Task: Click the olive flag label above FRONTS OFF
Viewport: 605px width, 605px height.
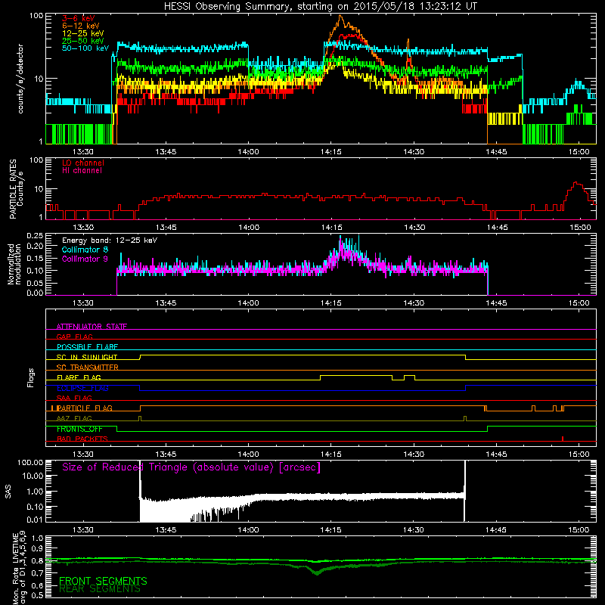Action: pyautogui.click(x=74, y=418)
